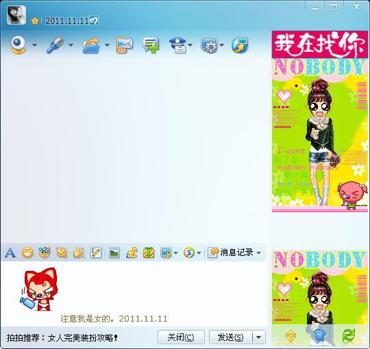Open the font settings letter A icon
The height and width of the screenshot is (349, 370).
point(10,253)
